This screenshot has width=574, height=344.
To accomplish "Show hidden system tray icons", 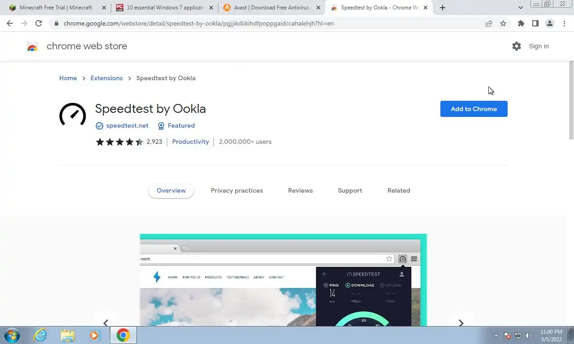I will [496, 335].
